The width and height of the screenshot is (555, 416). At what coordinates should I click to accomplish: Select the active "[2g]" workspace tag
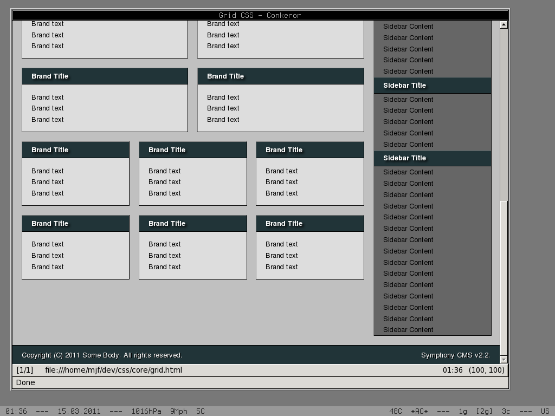[484, 411]
